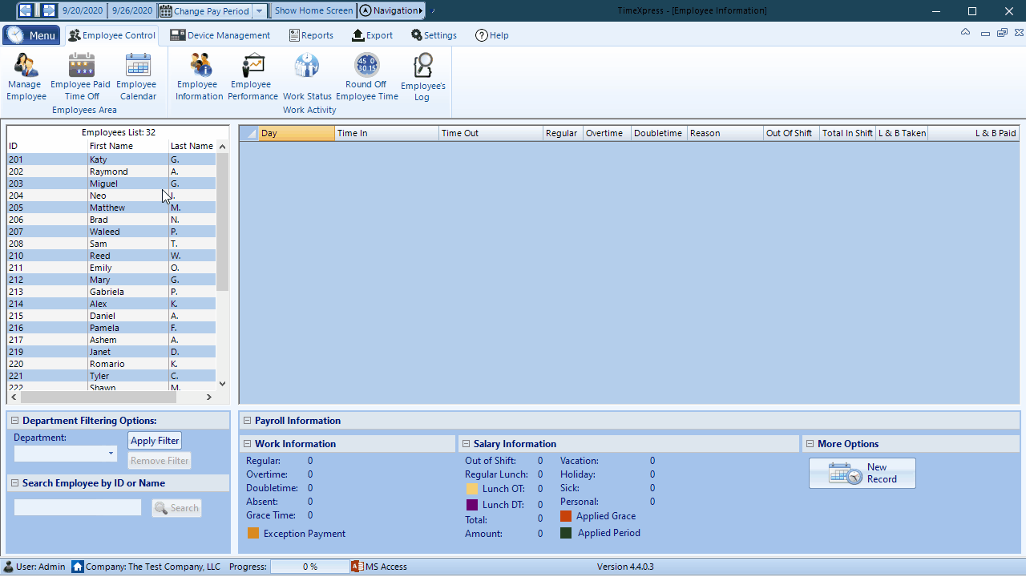Image resolution: width=1026 pixels, height=577 pixels.
Task: Click Employee Information icon
Action: click(200, 67)
